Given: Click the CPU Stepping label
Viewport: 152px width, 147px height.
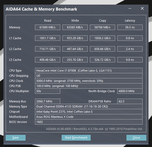Looking at the screenshot, I should coord(19,76).
